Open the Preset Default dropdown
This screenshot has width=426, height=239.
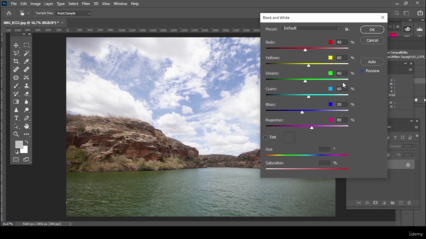pos(312,28)
